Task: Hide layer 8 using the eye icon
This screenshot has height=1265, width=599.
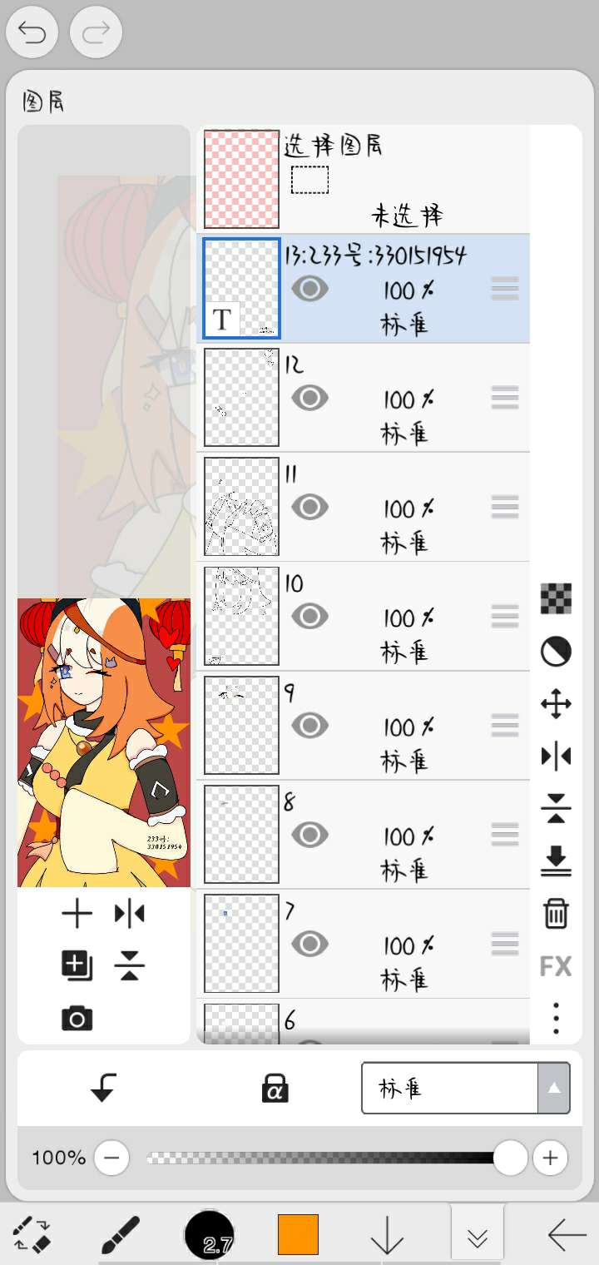Action: (x=309, y=835)
